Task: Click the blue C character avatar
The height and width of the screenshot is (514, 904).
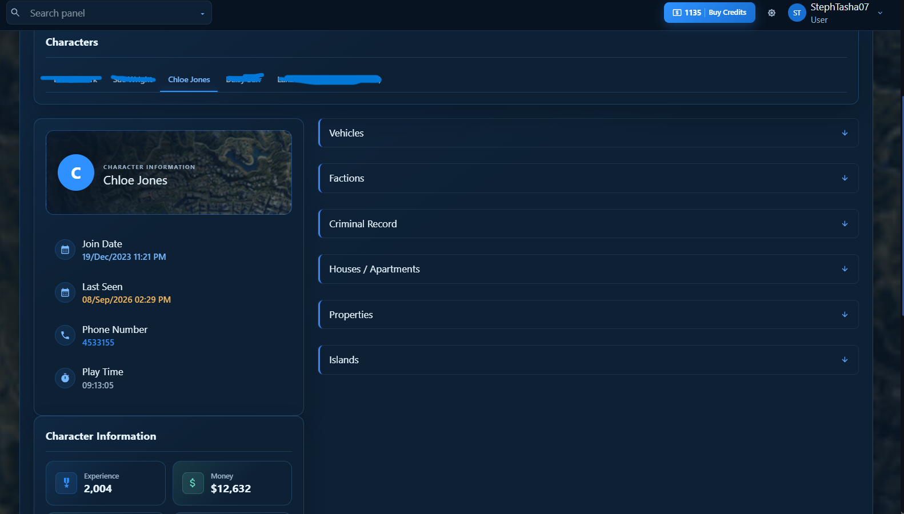Action: [76, 172]
